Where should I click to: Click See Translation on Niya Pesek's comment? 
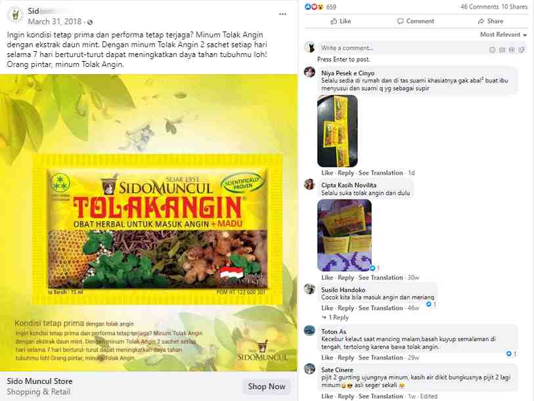(x=380, y=173)
